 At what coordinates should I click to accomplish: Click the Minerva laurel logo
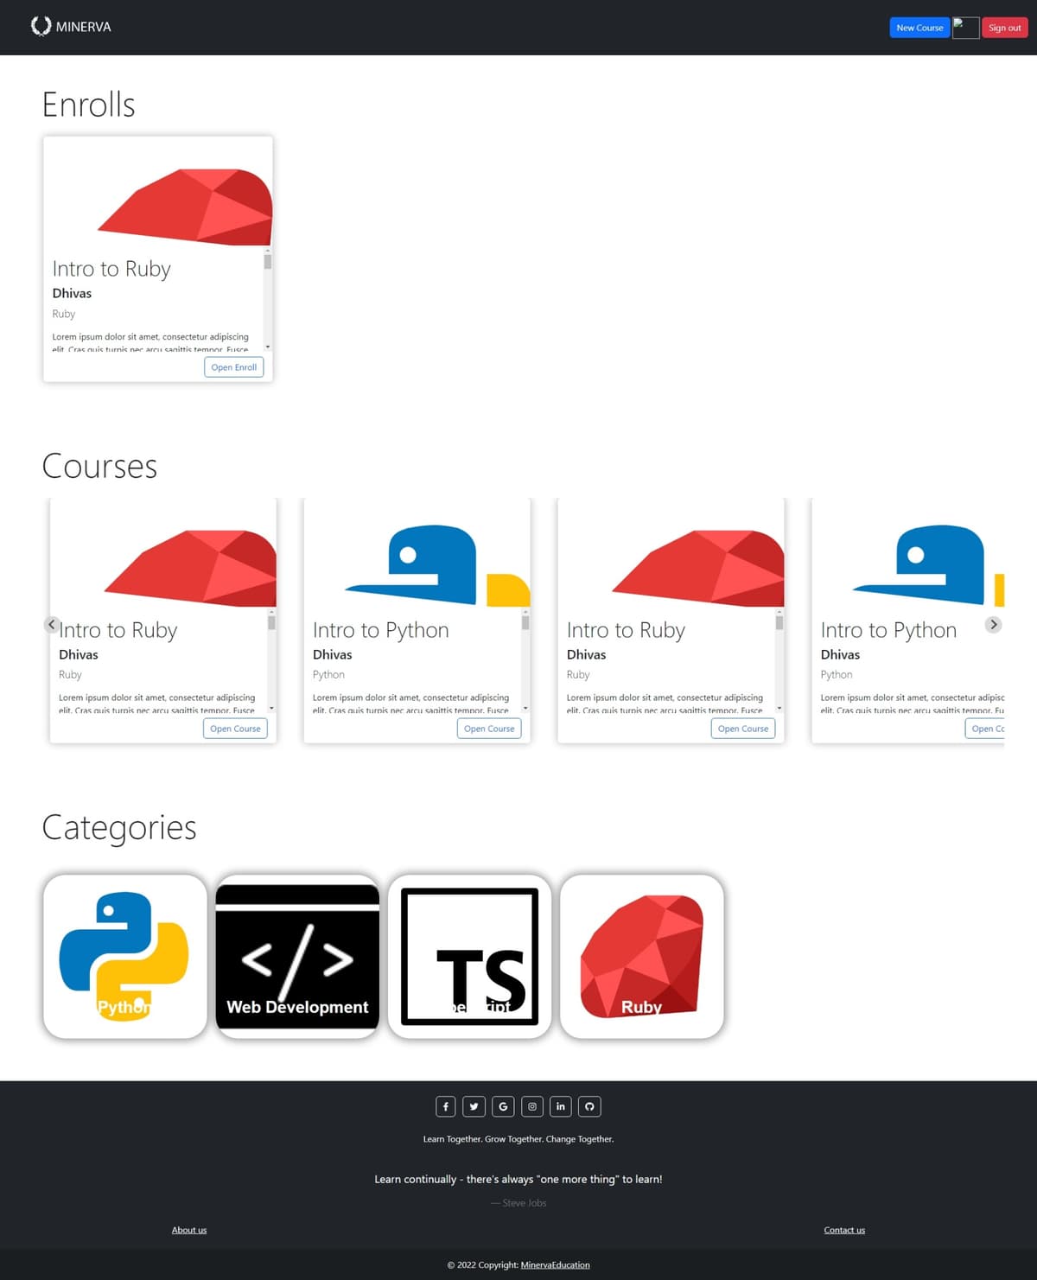41,26
